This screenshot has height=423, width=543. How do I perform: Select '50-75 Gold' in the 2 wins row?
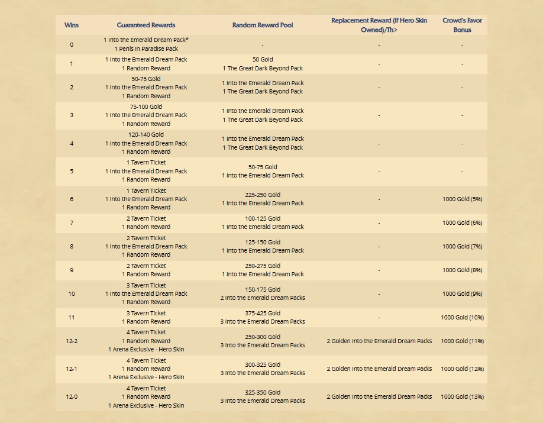(x=146, y=79)
